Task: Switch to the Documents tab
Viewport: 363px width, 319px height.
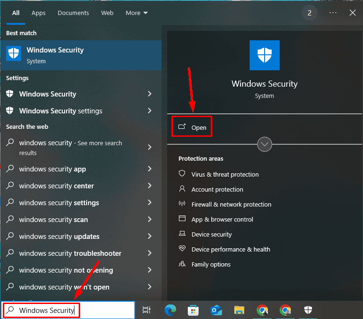Action: click(73, 13)
